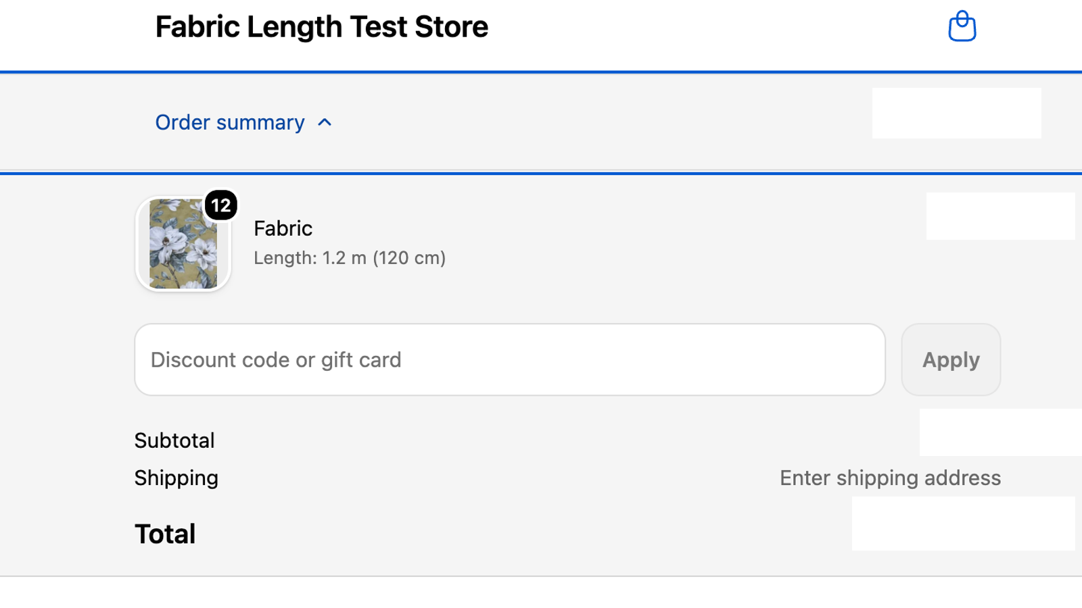Click the Fabric product name
The image size is (1082, 608).
(283, 228)
